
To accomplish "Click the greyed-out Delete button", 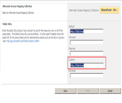I will (88, 91).
